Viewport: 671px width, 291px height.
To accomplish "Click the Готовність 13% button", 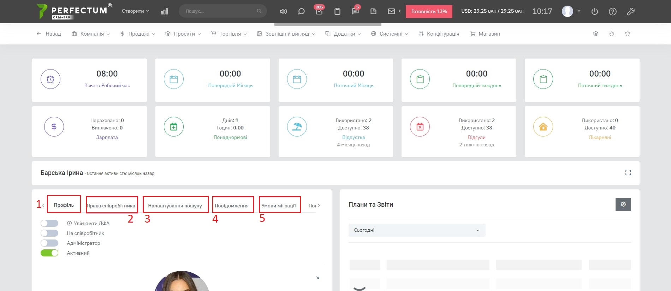I will (429, 11).
